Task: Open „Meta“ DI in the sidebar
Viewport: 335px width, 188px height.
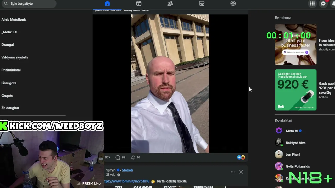Action: [9, 32]
